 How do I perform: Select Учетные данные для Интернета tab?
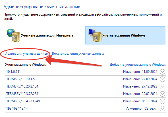pos(40,35)
